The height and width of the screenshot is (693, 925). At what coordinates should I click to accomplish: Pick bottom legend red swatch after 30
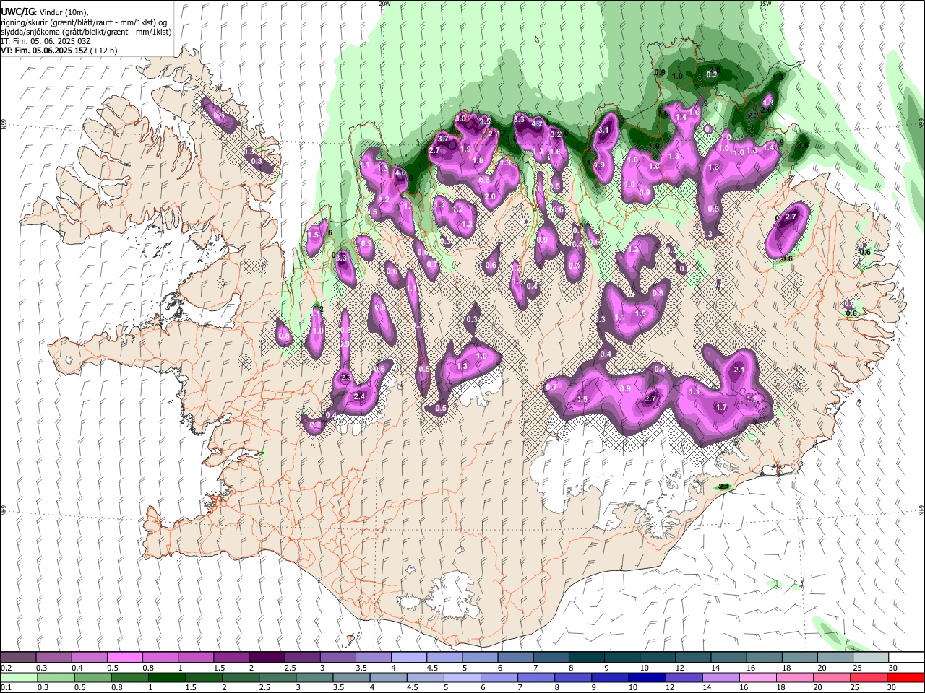point(905,677)
